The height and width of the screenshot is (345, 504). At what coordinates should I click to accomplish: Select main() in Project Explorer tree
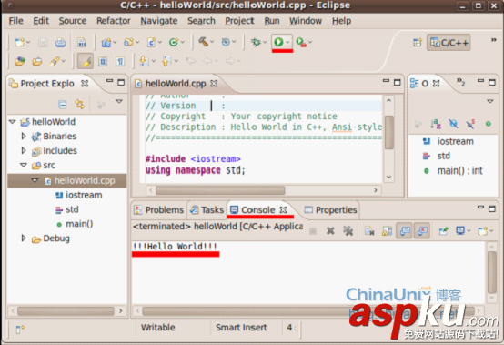pyautogui.click(x=79, y=224)
